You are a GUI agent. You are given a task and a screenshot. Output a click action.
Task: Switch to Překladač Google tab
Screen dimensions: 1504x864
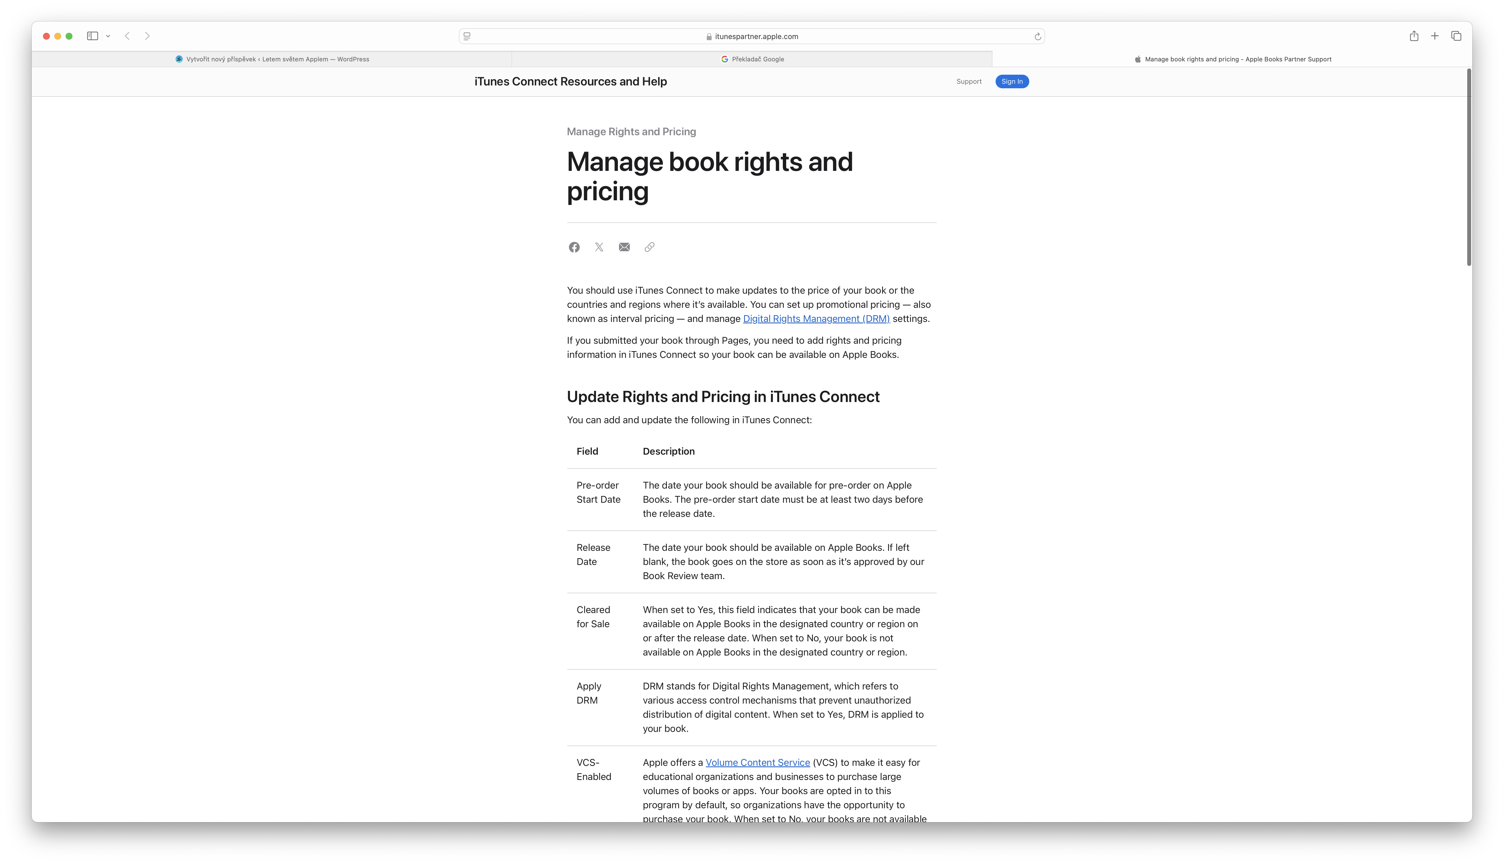coord(752,59)
